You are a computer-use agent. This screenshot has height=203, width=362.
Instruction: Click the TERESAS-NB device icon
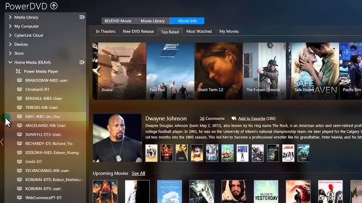[20, 107]
